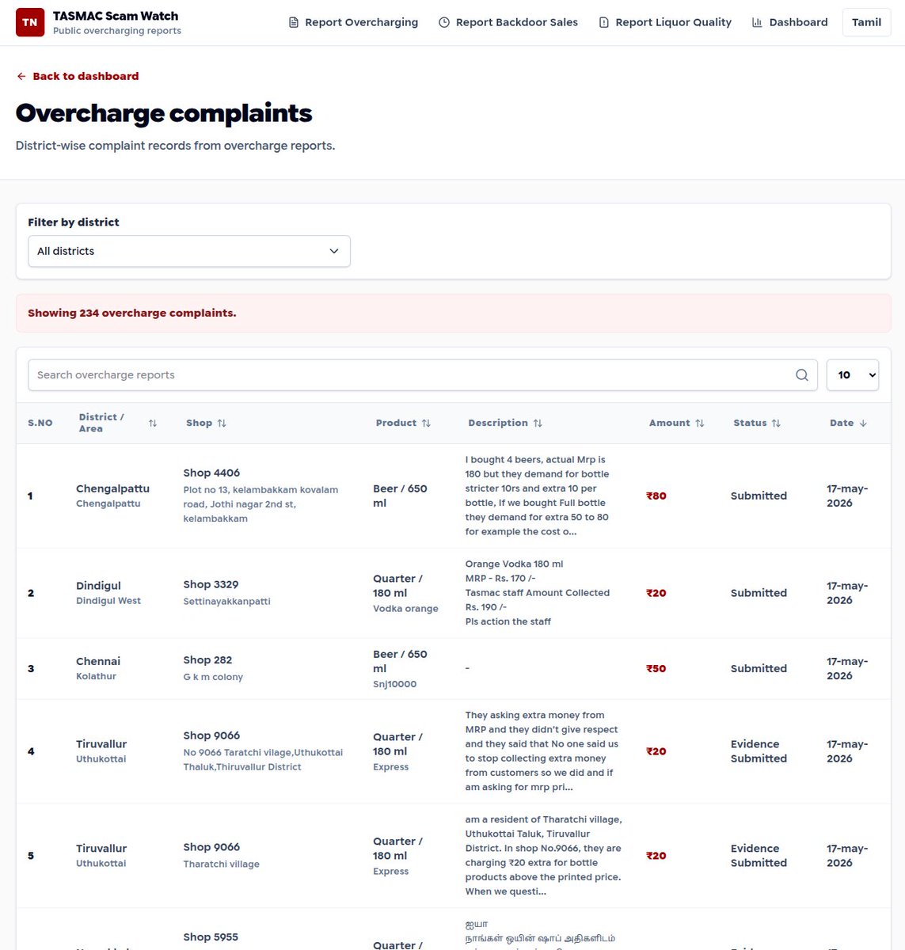Click Shop 282 entry
The height and width of the screenshot is (950, 905).
coord(207,660)
